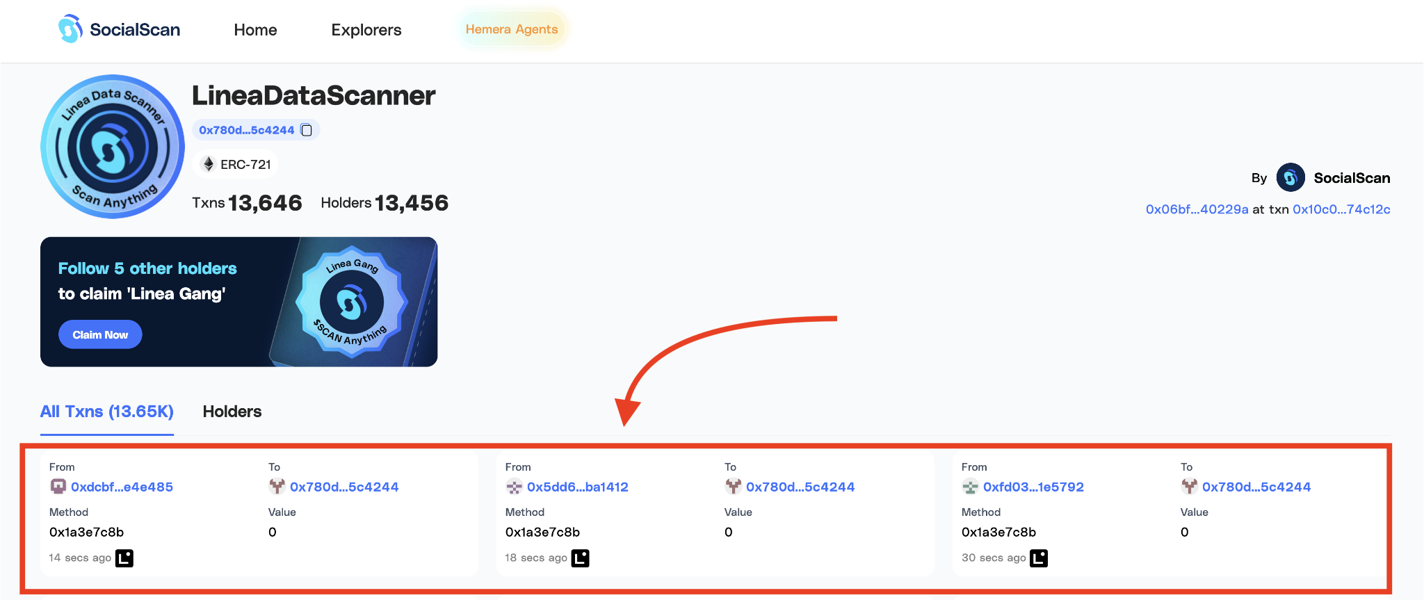Open To address in the 30 secs ago card
The height and width of the screenshot is (600, 1424).
coord(1256,487)
